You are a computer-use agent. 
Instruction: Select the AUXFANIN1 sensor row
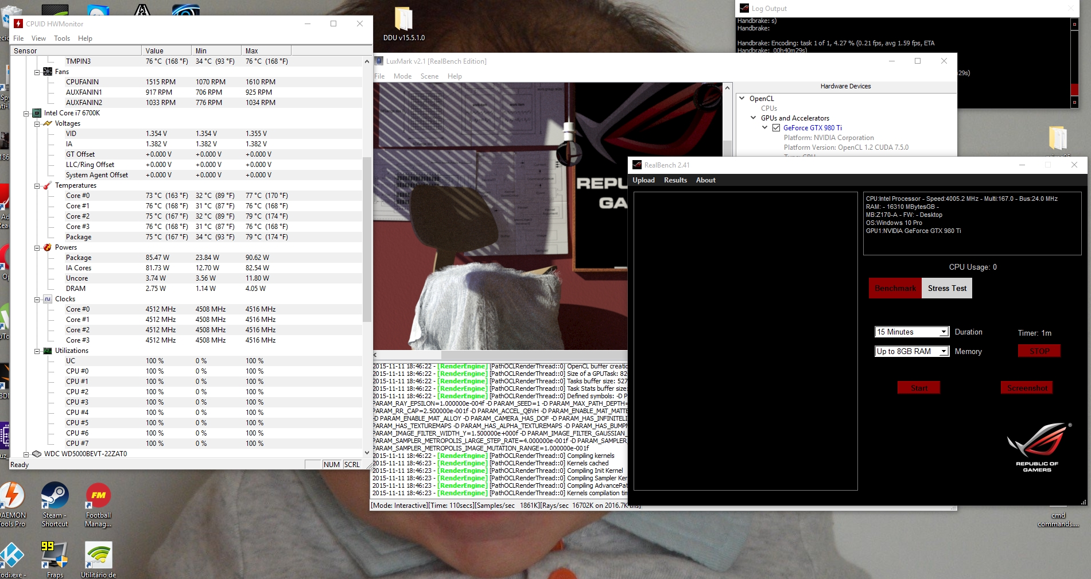187,92
